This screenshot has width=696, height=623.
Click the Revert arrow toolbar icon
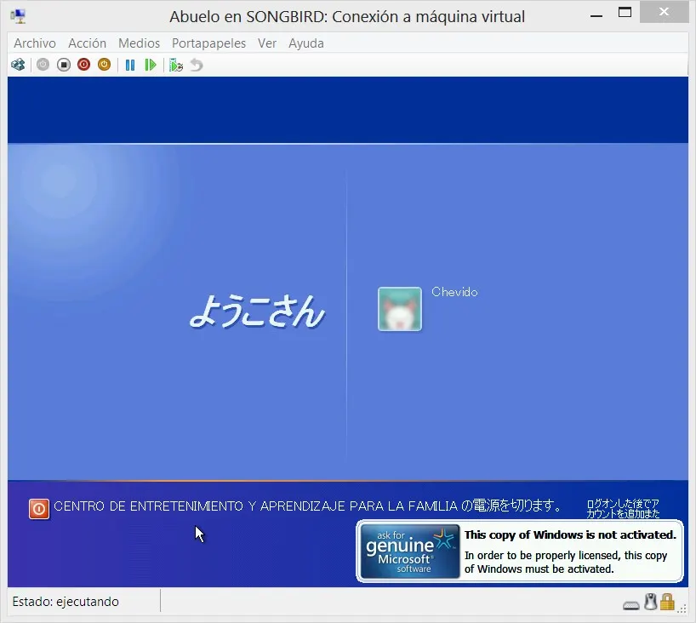[196, 65]
